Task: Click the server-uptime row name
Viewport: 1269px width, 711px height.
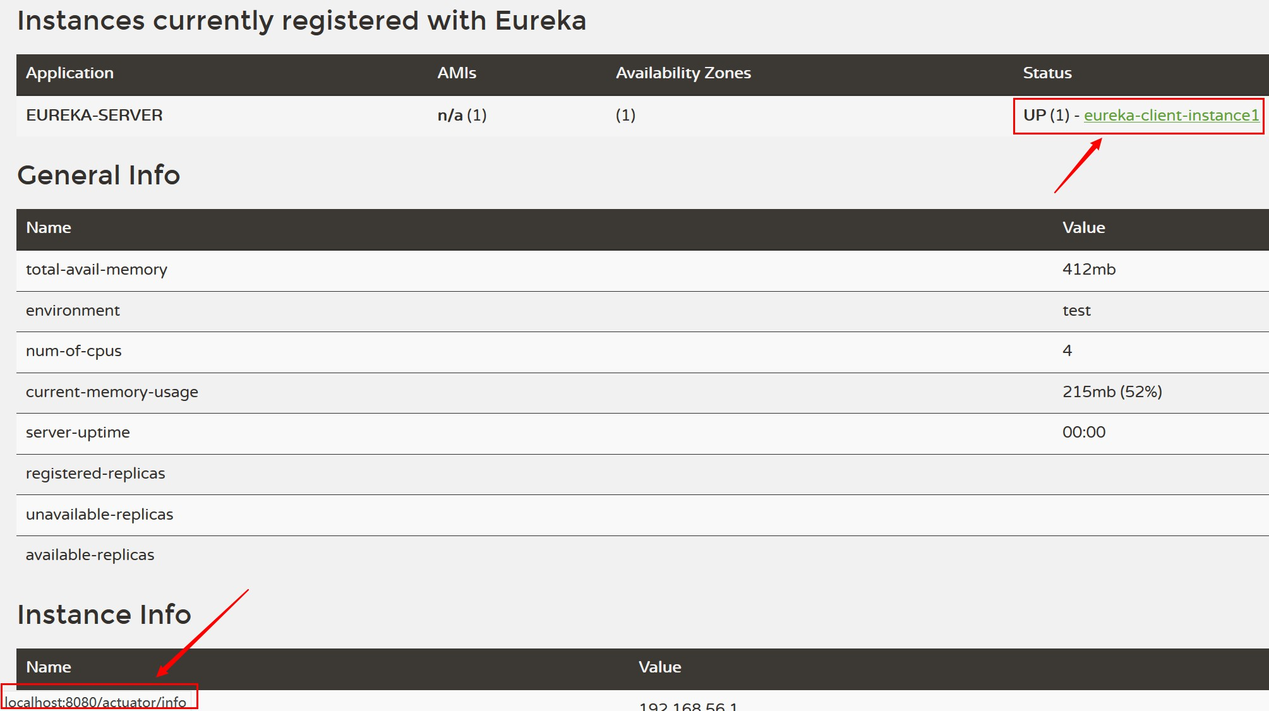Action: click(x=78, y=433)
